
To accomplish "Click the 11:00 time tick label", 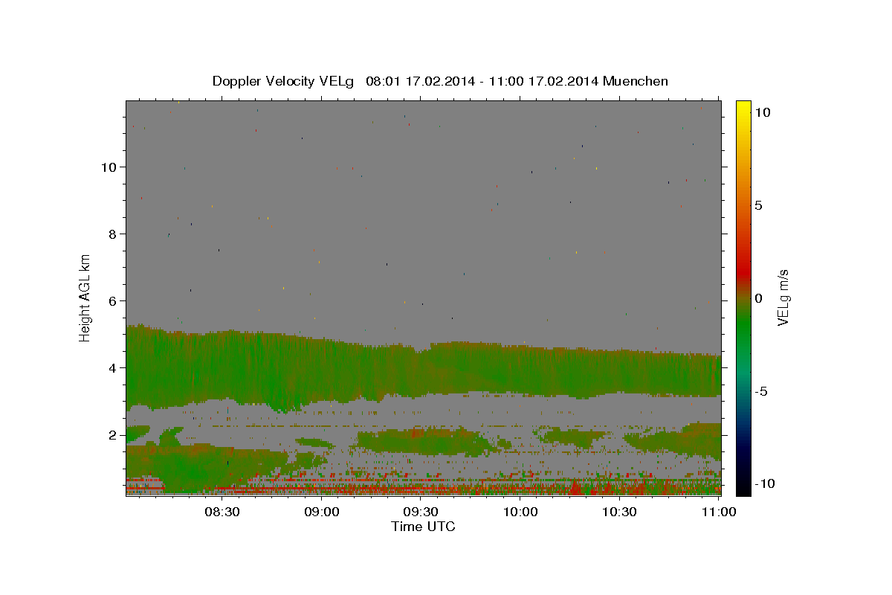I will click(x=719, y=512).
